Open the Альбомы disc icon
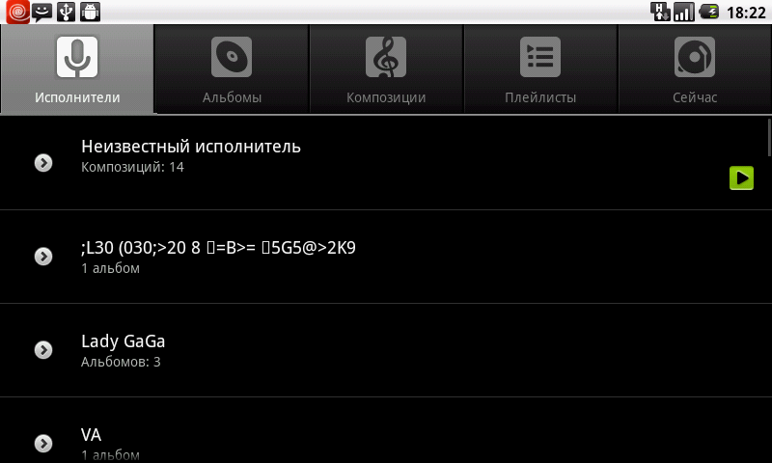The height and width of the screenshot is (463, 772). coord(232,57)
